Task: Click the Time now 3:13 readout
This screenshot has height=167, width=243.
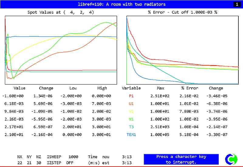Action: (x=127, y=157)
